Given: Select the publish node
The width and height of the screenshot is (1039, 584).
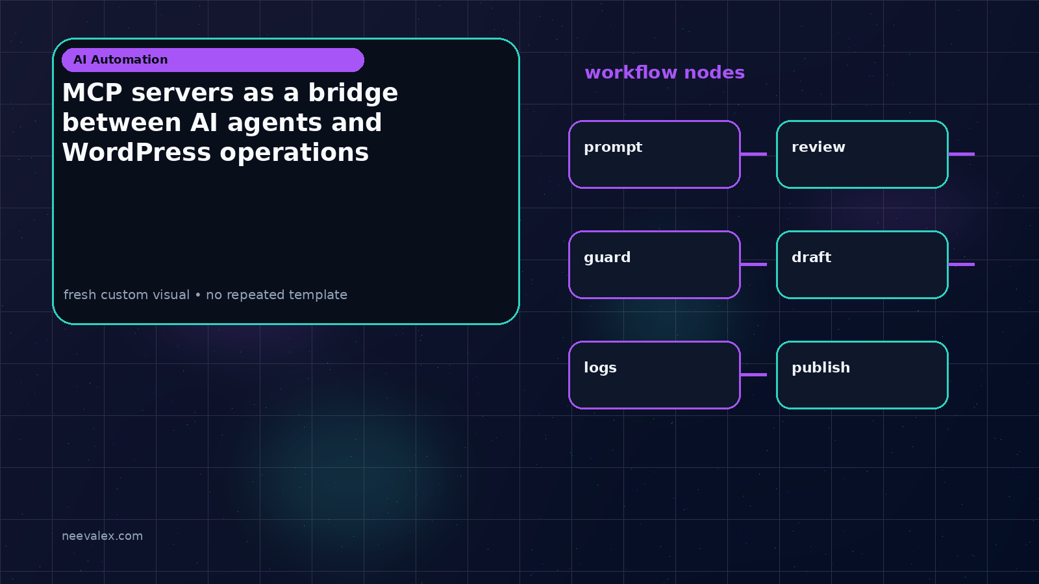Looking at the screenshot, I should [x=862, y=375].
